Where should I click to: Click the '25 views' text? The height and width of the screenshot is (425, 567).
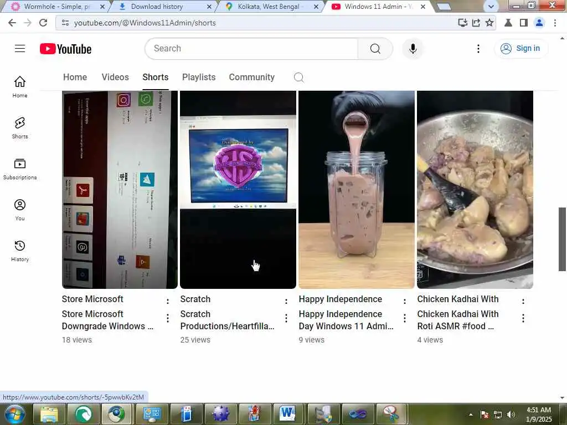tap(195, 340)
